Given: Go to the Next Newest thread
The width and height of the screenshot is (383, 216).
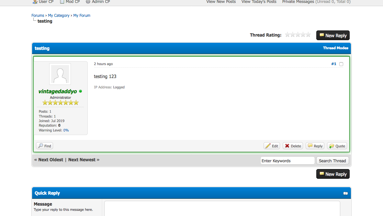Looking at the screenshot, I should [82, 160].
